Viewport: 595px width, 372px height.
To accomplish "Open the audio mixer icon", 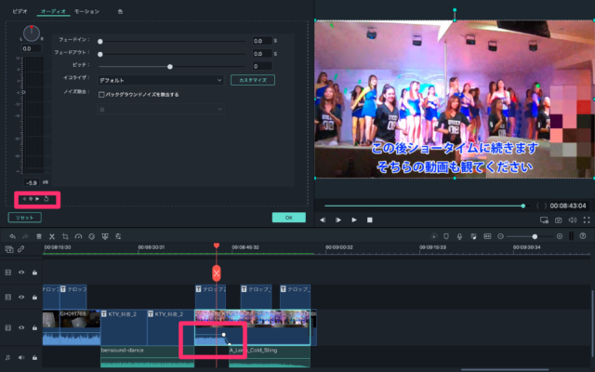I will (473, 236).
